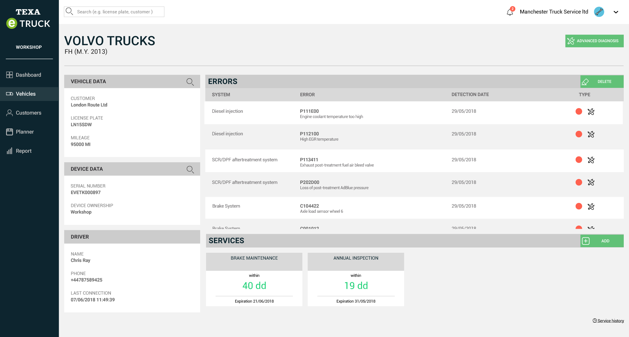Select error code P111E00
Screen dimensions: 629x337
pos(309,111)
